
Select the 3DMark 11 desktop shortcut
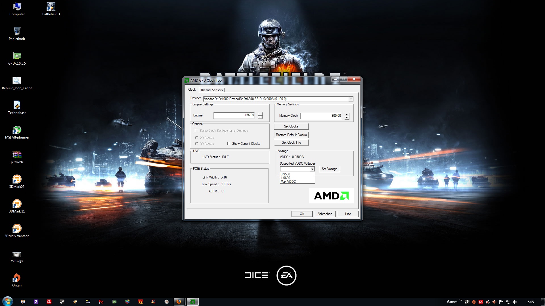pos(17,206)
